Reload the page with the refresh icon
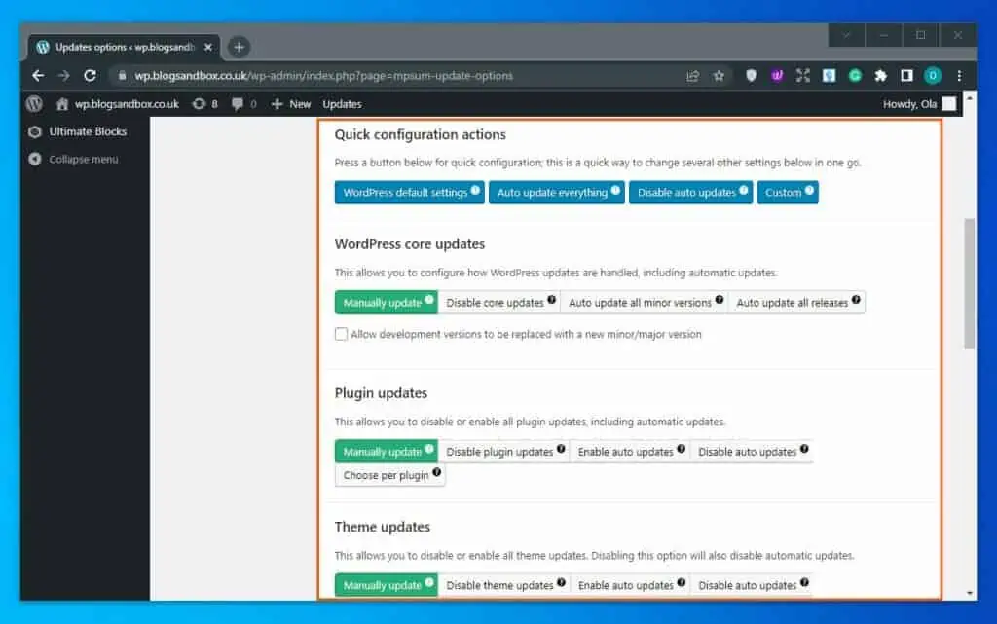The image size is (997, 624). tap(91, 75)
